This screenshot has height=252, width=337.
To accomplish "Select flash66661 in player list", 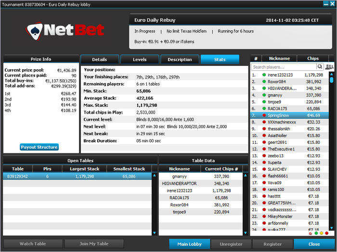I will (x=289, y=176).
